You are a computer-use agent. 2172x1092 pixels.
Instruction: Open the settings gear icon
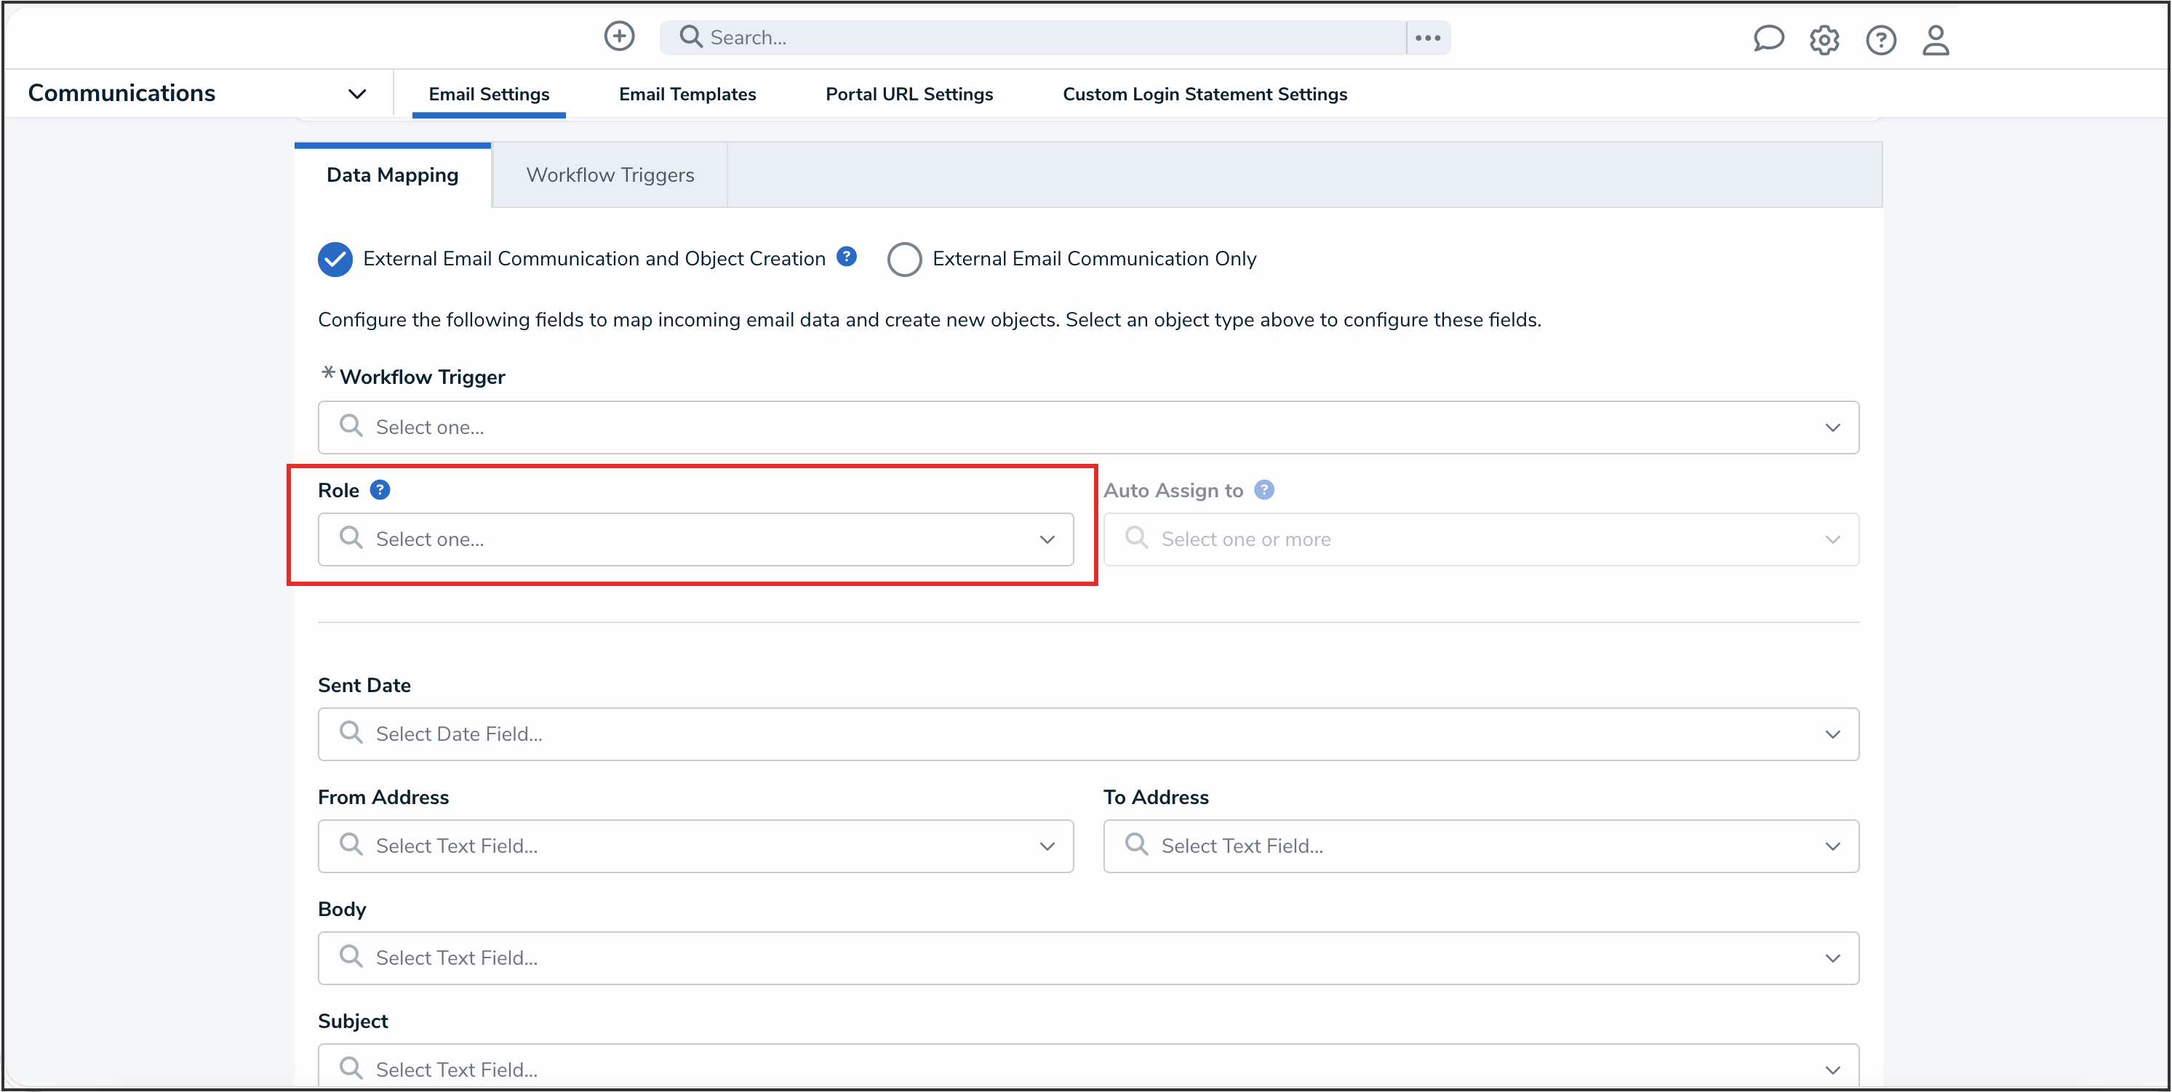[1824, 39]
